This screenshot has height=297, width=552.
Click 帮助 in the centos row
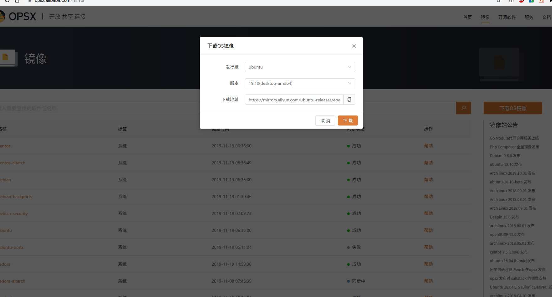click(x=428, y=146)
